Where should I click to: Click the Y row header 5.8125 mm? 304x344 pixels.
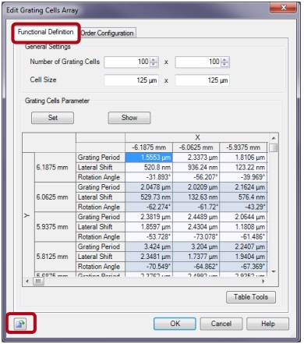click(55, 257)
